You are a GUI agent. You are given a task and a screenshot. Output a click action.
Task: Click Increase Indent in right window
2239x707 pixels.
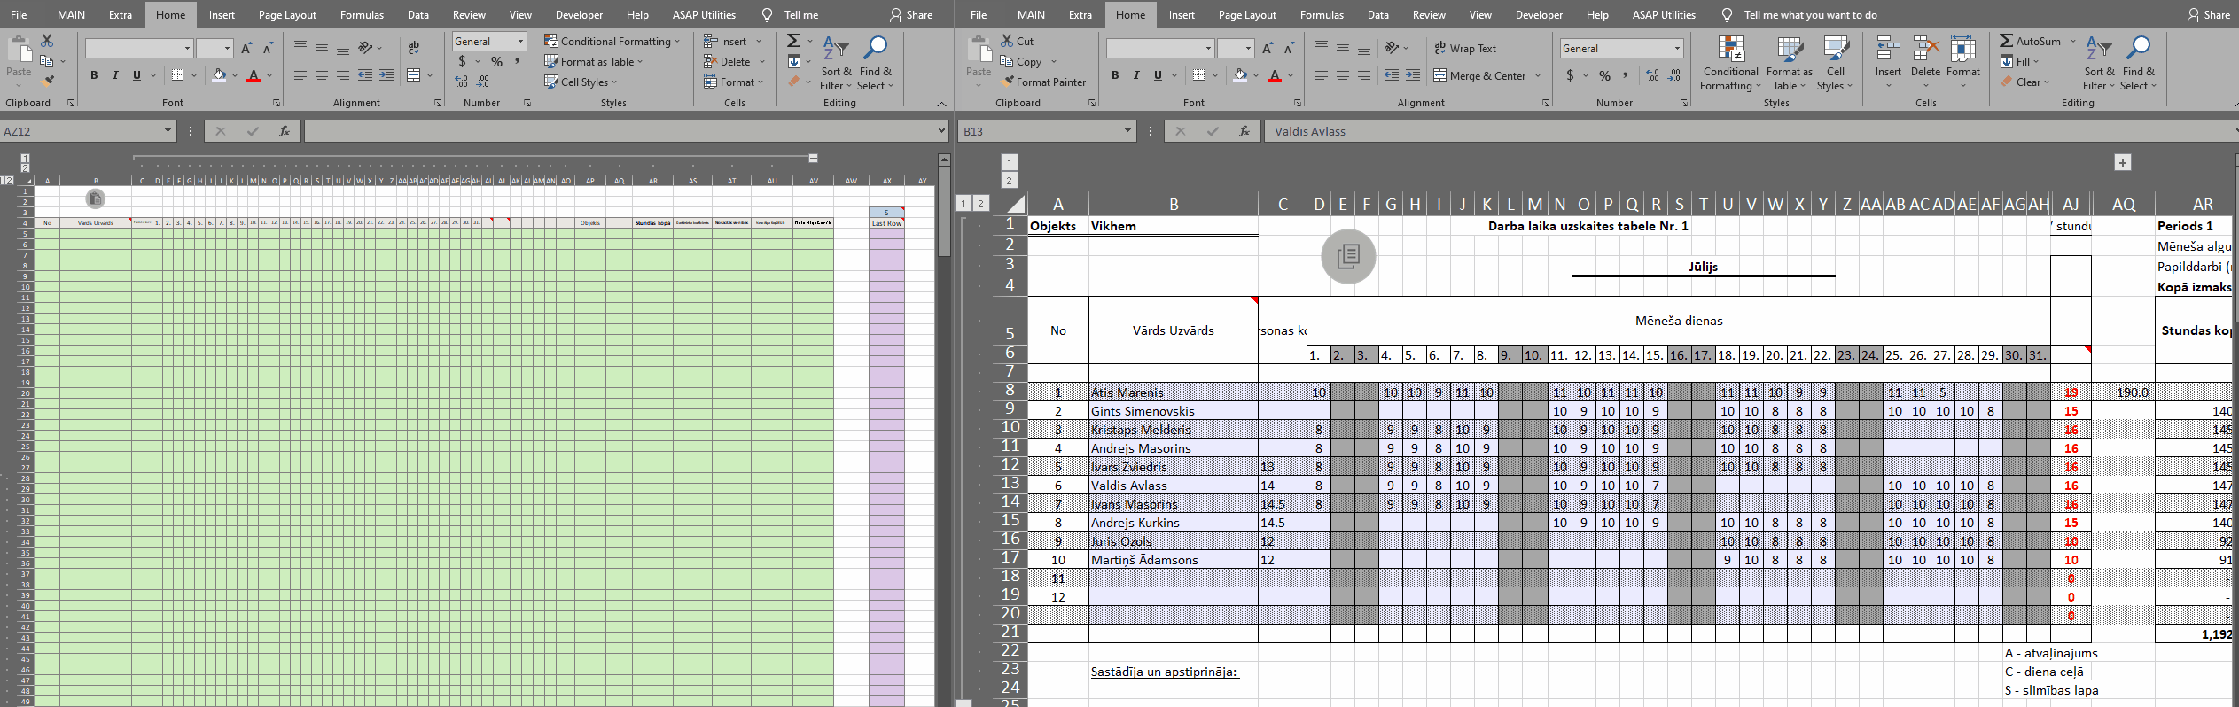[1413, 75]
